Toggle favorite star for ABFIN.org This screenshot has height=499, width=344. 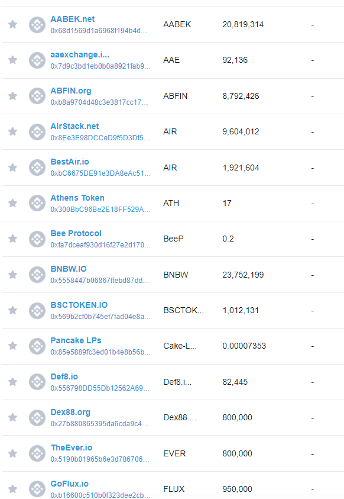click(x=12, y=96)
